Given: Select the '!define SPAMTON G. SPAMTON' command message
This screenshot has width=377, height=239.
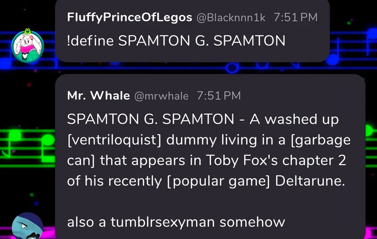Looking at the screenshot, I should 176,41.
